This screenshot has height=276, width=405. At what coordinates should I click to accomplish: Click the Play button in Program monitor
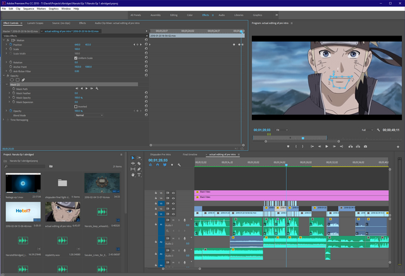(327, 146)
